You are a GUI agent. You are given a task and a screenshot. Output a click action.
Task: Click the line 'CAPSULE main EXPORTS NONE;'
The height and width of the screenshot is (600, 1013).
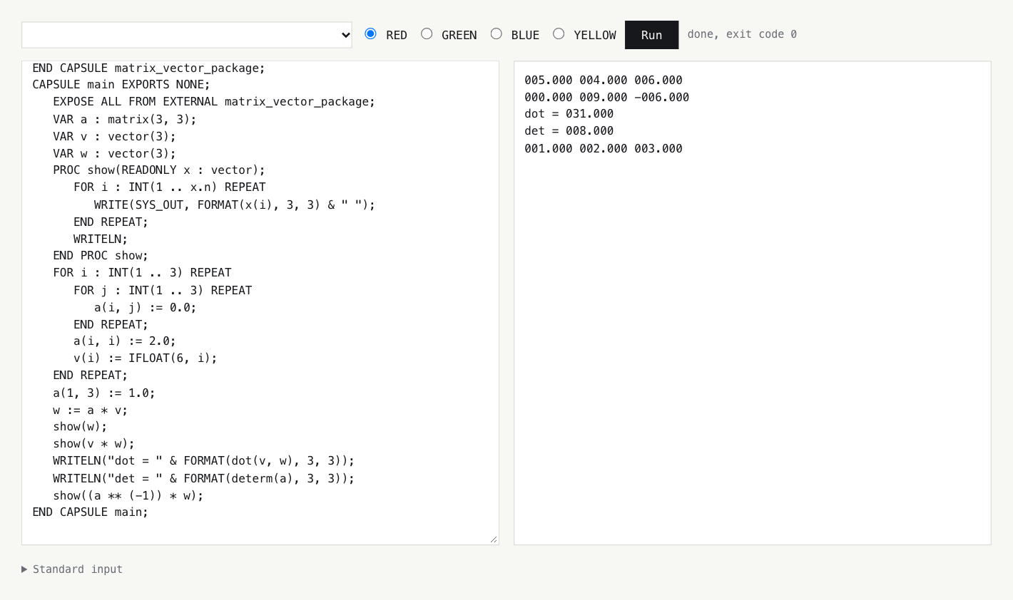click(121, 85)
